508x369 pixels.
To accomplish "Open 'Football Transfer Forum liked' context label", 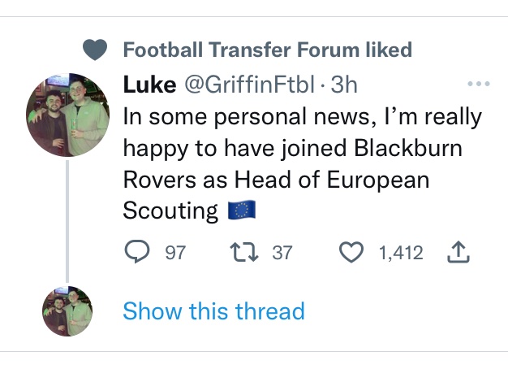I will click(267, 50).
